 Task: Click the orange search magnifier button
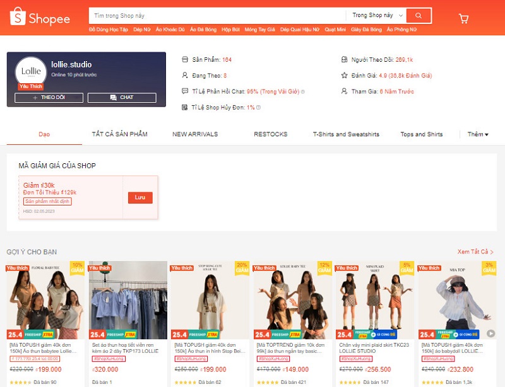[419, 15]
